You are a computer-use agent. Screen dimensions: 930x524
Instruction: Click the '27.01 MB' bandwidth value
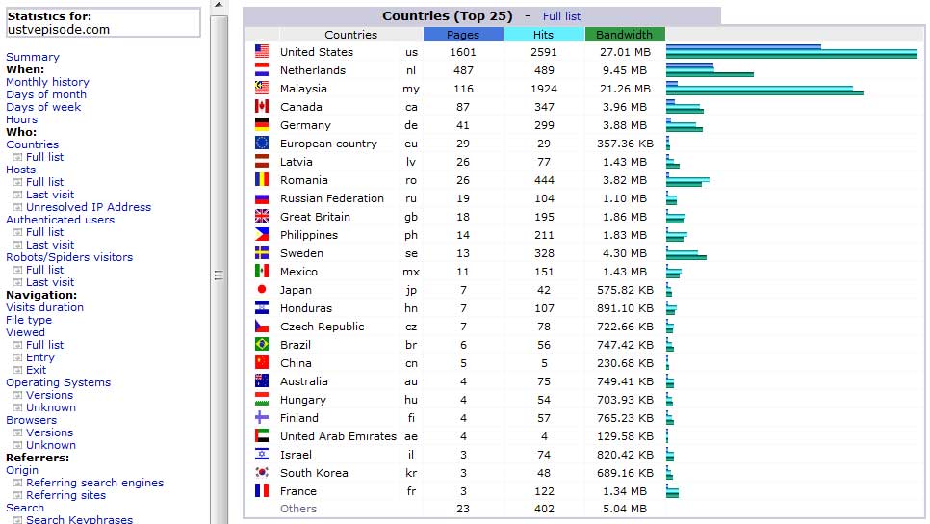click(x=625, y=52)
